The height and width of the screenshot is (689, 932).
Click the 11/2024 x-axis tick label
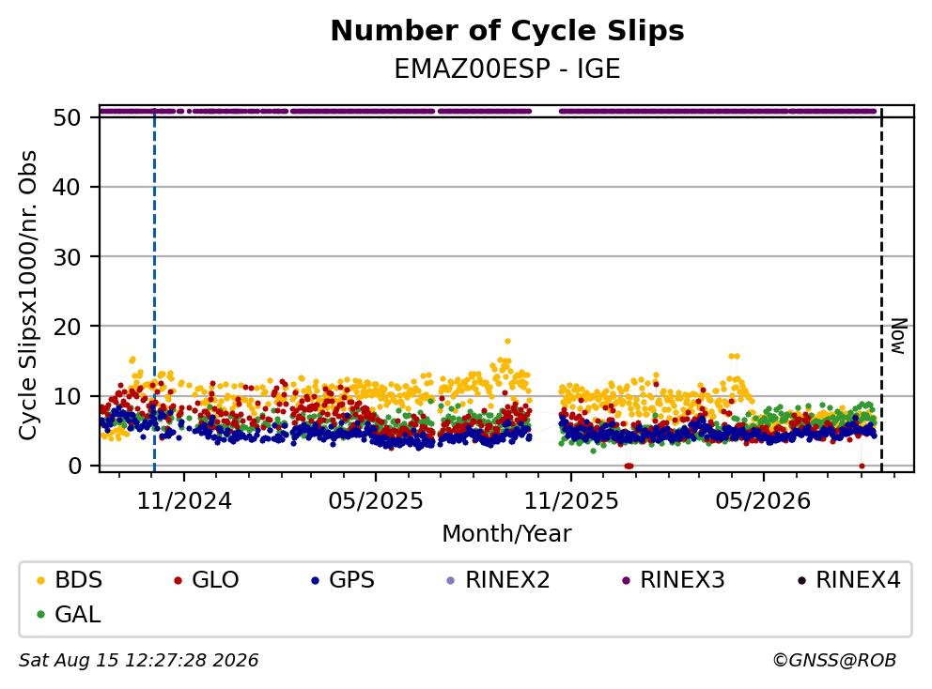pos(184,501)
